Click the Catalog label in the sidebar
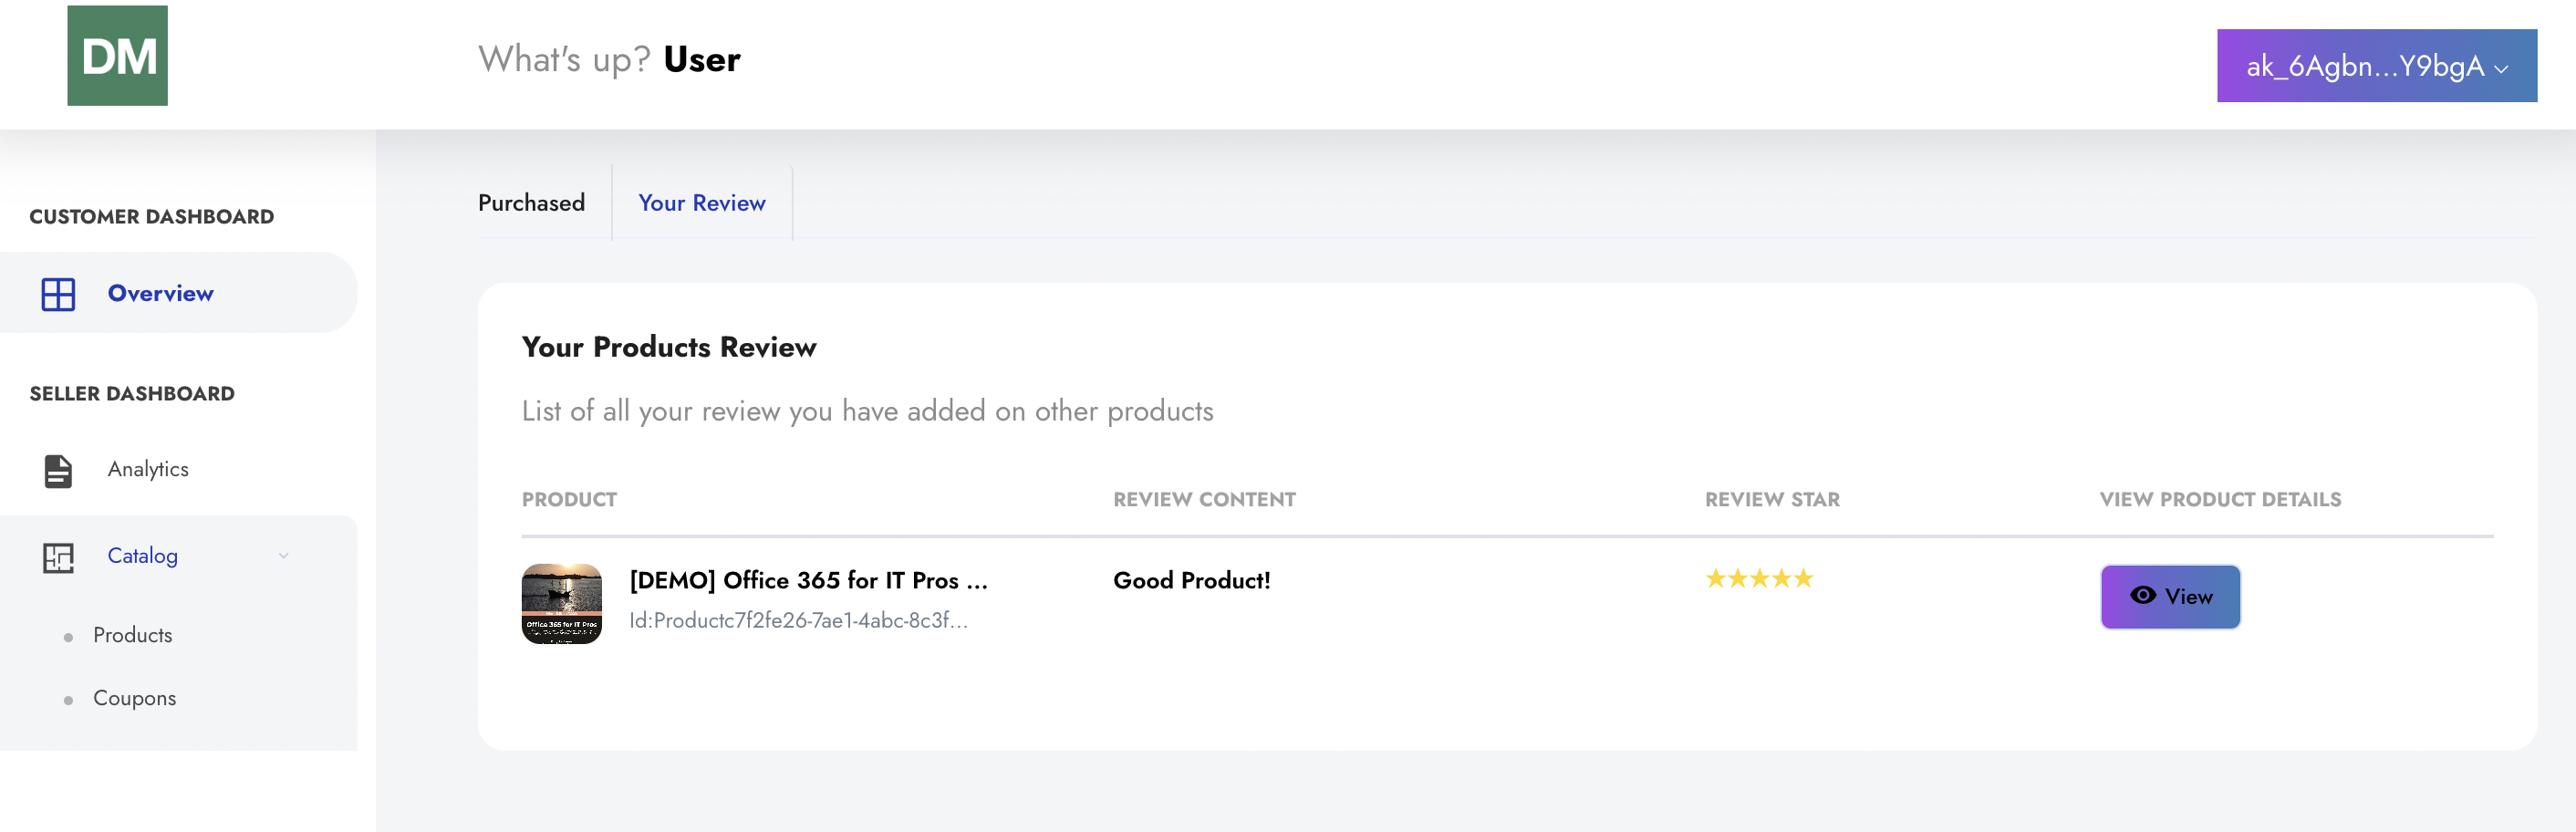Image resolution: width=2576 pixels, height=832 pixels. (142, 556)
